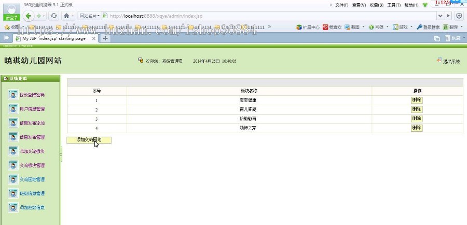The height and width of the screenshot is (225, 467).
Task: Click the icon beside 修改登陆密码
Action: coord(13,95)
